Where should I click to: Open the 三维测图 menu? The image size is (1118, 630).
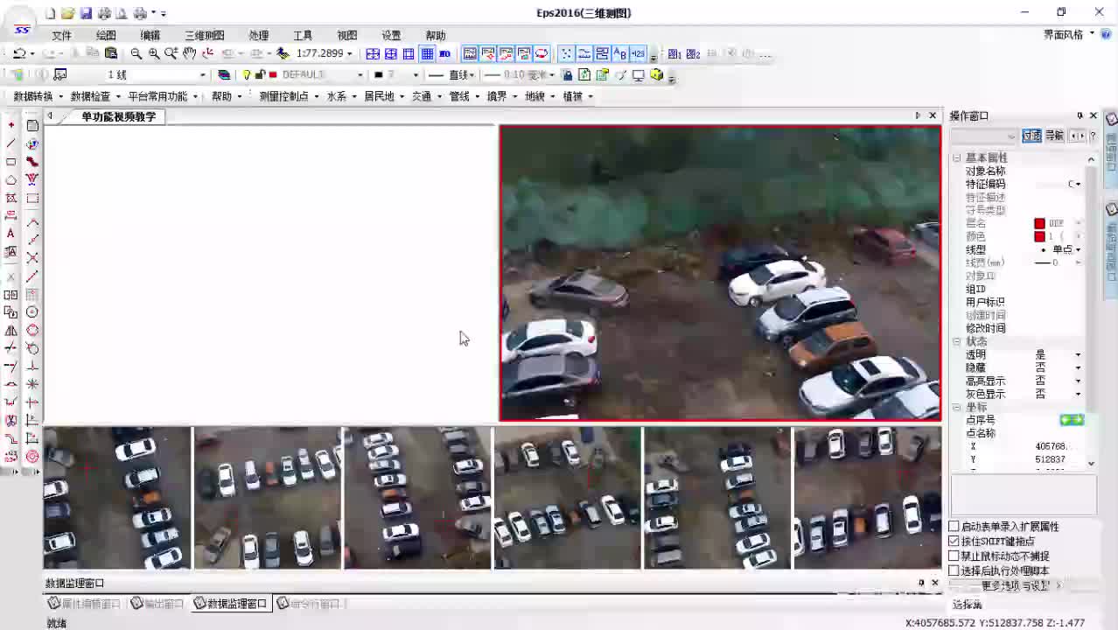[205, 35]
